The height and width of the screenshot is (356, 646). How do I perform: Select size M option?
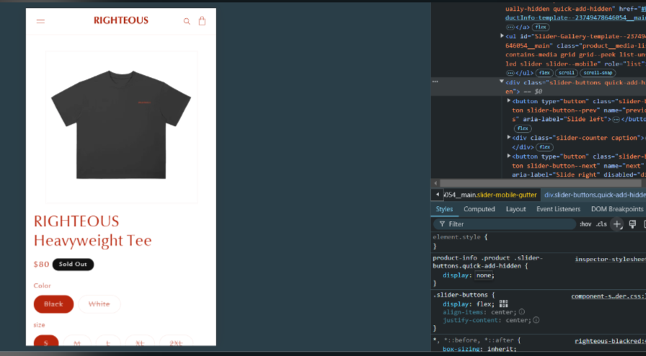coord(77,342)
